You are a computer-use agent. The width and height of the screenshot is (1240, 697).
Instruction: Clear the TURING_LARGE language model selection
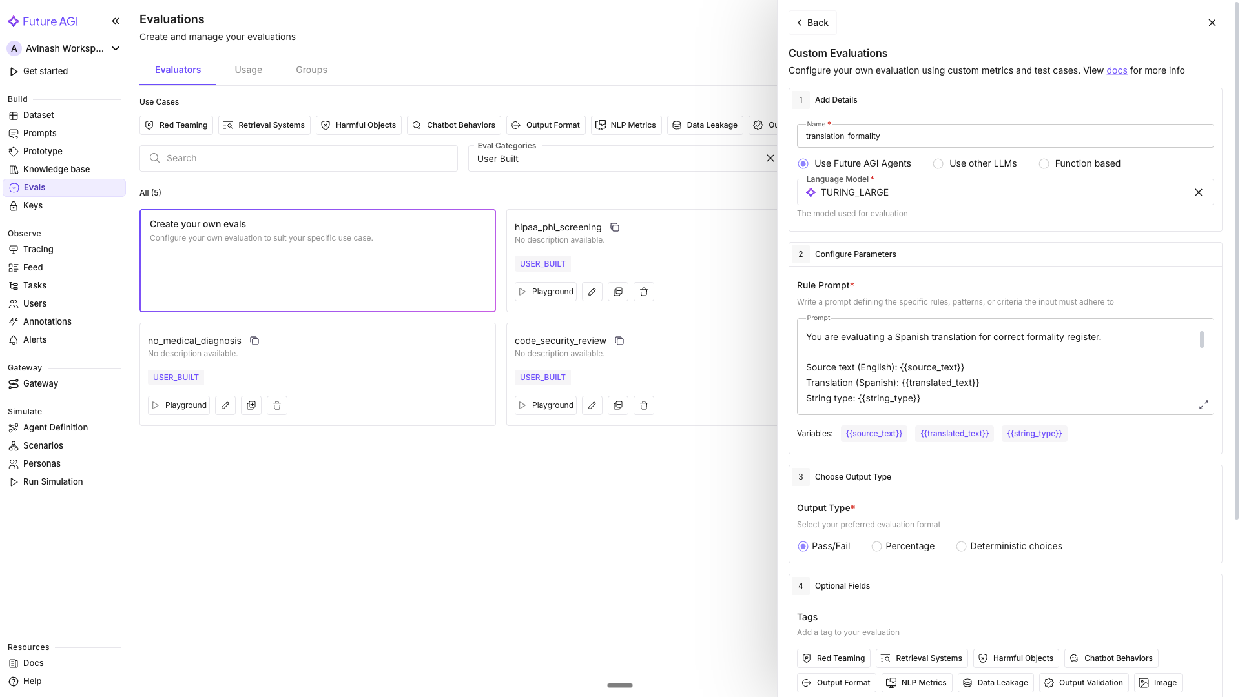[x=1199, y=192]
